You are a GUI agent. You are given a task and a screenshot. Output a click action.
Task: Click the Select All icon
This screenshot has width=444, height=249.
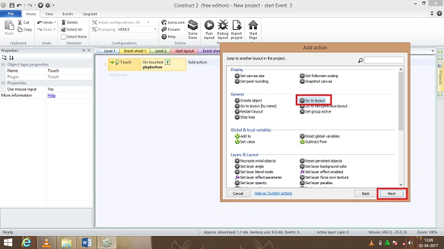64,29
